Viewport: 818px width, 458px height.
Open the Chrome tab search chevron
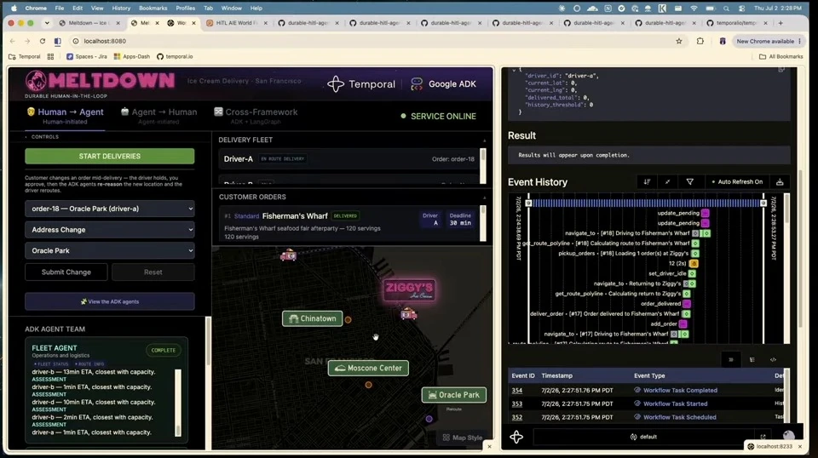[47, 23]
